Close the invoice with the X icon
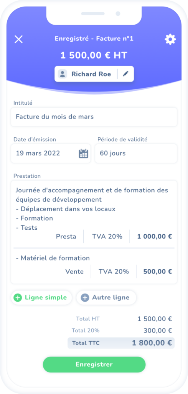 (18, 39)
